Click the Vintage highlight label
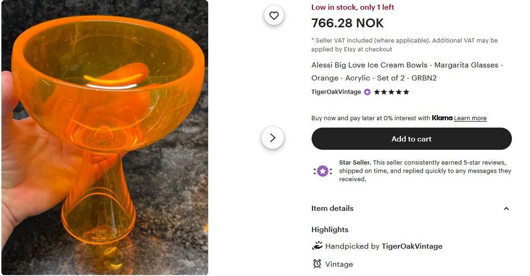 (339, 264)
